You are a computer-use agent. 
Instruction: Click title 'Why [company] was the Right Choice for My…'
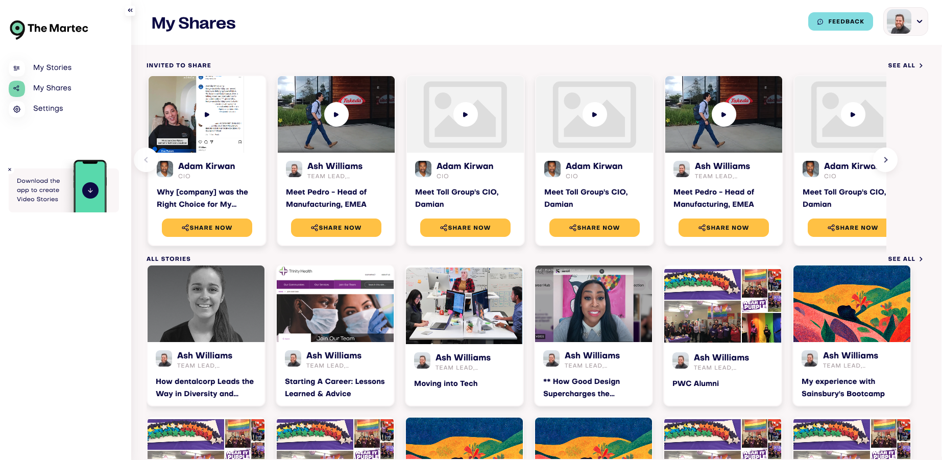pyautogui.click(x=202, y=198)
